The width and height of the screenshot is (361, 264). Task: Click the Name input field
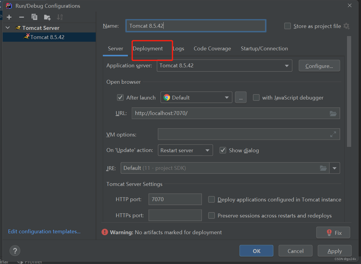click(x=196, y=26)
